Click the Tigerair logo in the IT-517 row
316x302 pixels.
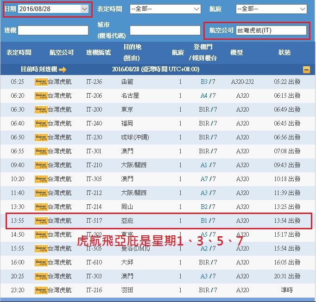pyautogui.click(x=41, y=221)
